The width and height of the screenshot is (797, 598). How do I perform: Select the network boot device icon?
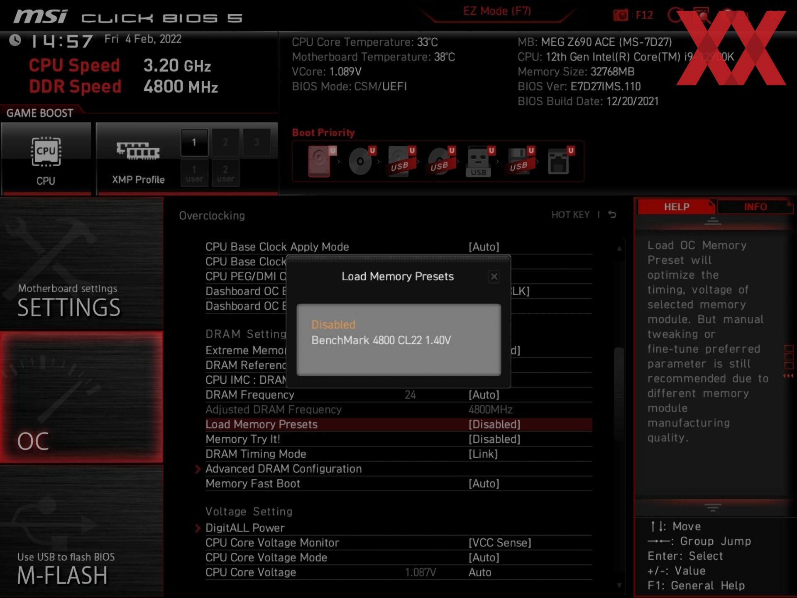[x=560, y=161]
